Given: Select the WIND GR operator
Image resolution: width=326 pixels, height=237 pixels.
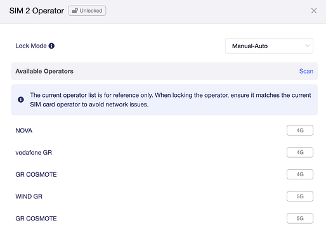Looking at the screenshot, I should [x=164, y=196].
